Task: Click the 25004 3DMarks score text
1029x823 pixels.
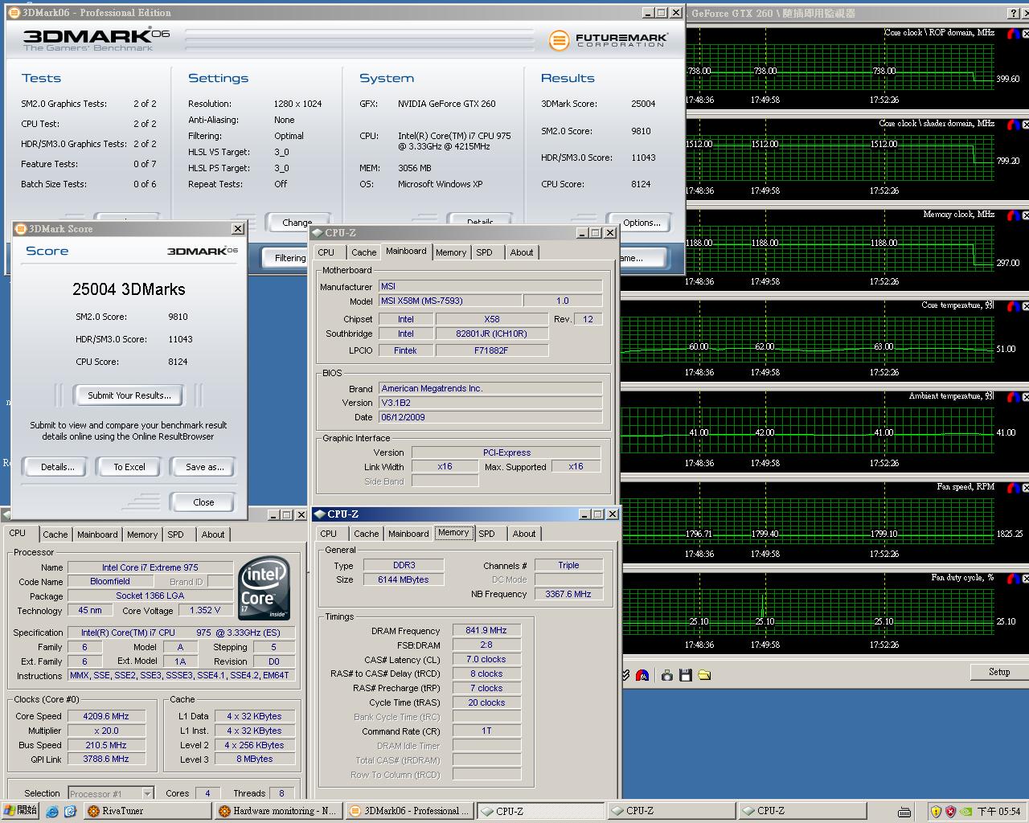Action: tap(129, 289)
